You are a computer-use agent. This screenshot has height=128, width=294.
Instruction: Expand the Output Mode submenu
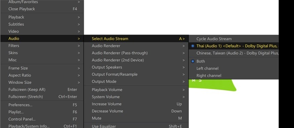point(136,81)
